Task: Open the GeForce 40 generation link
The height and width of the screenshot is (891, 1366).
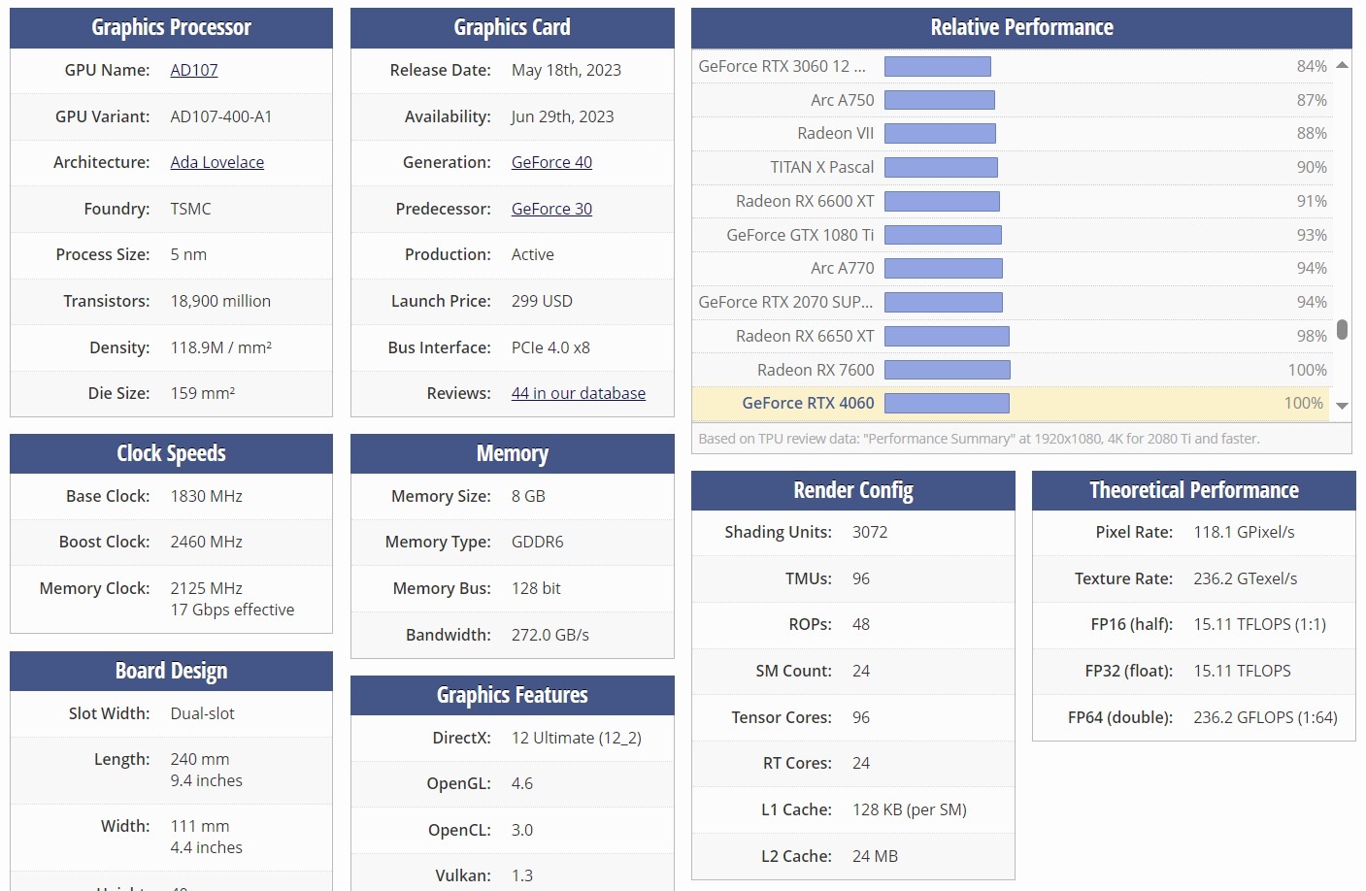Action: pyautogui.click(x=551, y=162)
